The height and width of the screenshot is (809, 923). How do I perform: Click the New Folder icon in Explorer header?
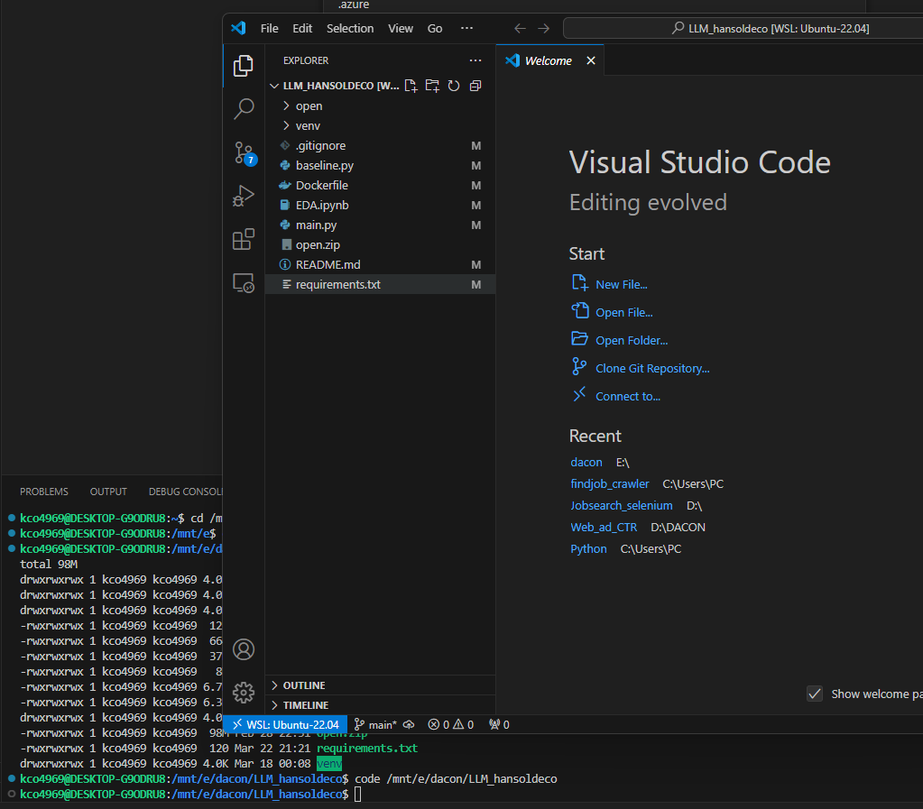(432, 86)
